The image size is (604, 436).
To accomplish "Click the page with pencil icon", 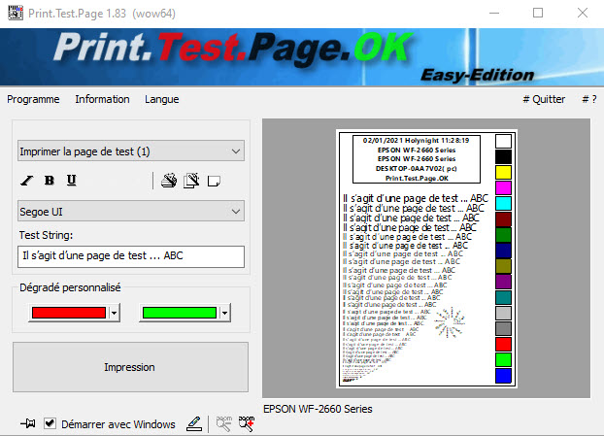I will point(191,180).
